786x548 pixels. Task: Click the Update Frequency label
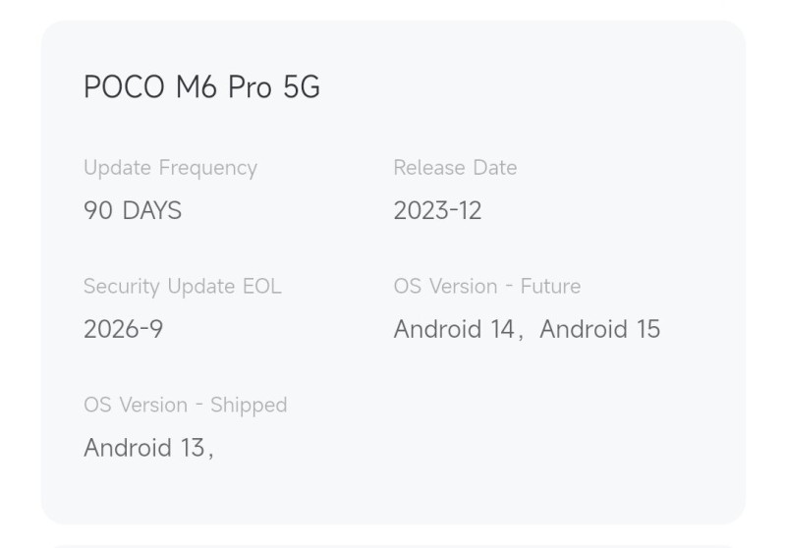click(170, 168)
